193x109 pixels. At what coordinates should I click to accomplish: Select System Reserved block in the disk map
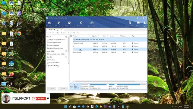pyautogui.click(x=85, y=86)
